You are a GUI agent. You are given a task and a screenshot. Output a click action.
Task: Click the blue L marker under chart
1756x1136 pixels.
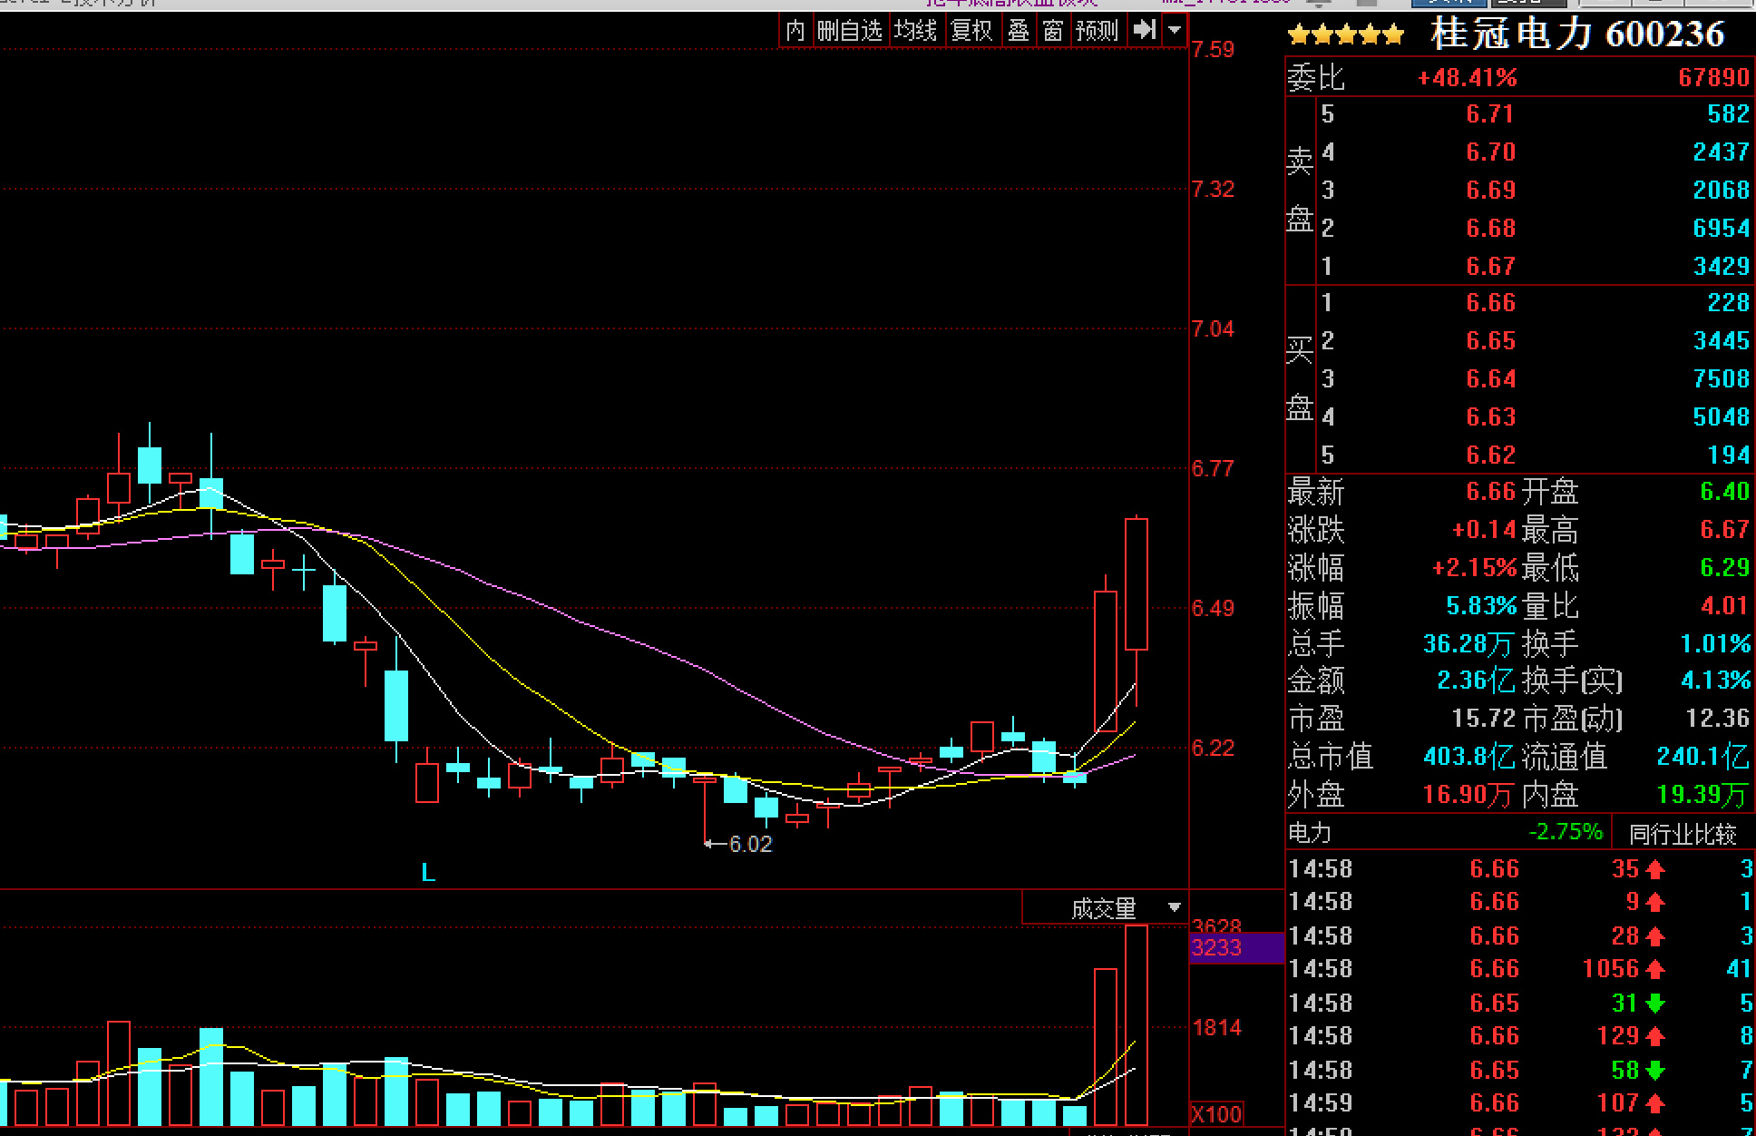428,873
